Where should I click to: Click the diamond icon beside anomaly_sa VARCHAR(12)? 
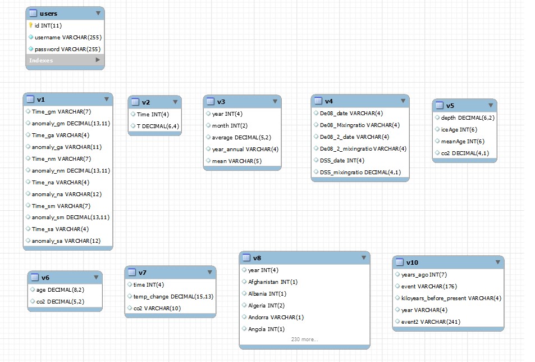pos(28,241)
